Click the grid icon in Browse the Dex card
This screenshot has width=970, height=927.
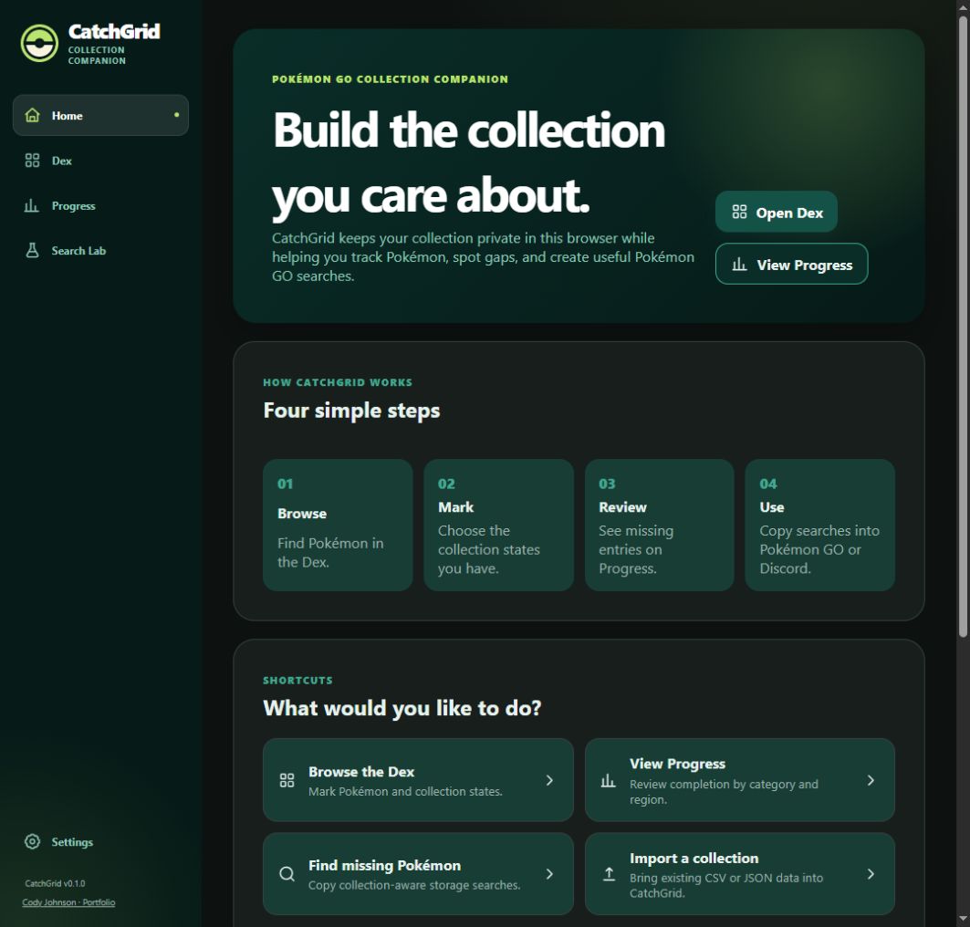point(287,780)
